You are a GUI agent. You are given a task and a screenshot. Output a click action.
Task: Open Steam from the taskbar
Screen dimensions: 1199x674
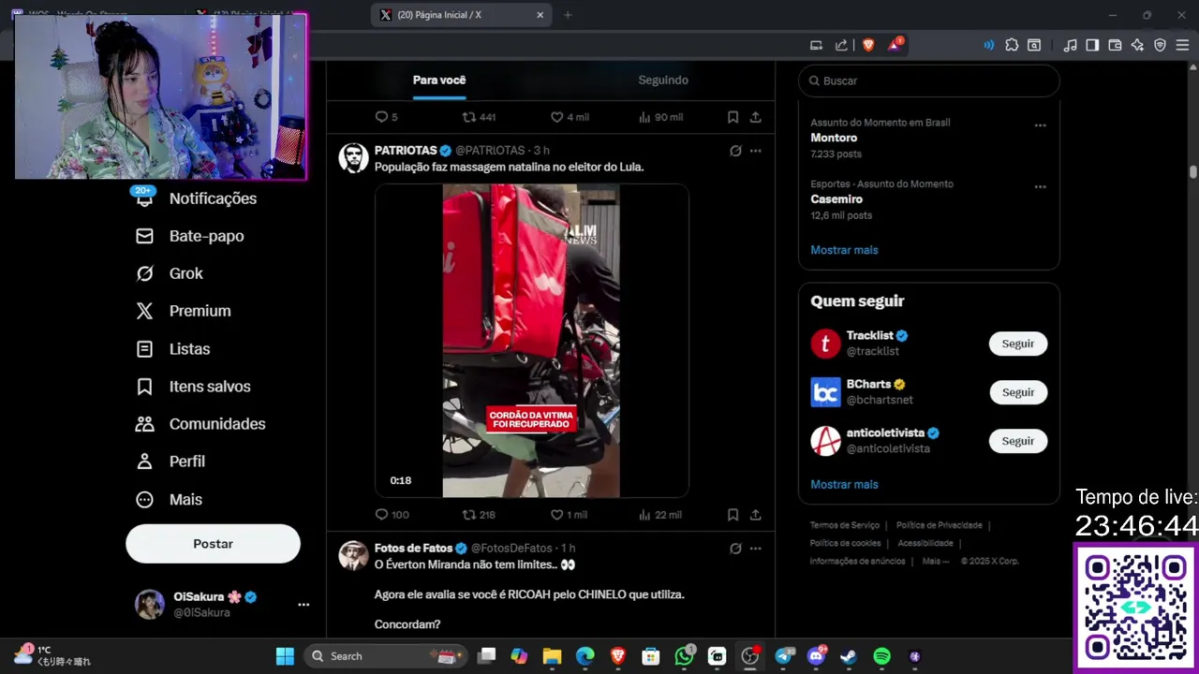[849, 656]
